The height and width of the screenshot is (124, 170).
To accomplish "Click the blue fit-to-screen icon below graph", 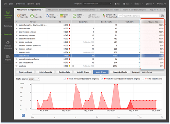I will tap(23, 115).
